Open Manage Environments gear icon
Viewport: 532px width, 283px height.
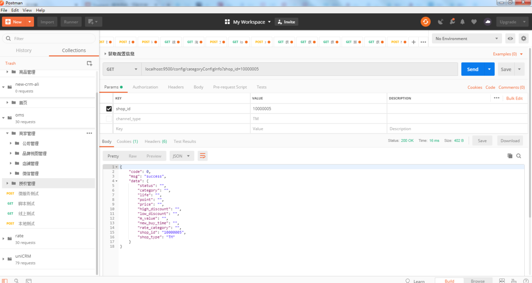coord(523,39)
